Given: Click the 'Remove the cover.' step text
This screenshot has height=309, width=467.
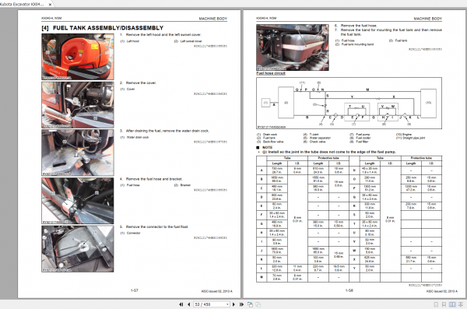Looking at the screenshot, I should [x=141, y=83].
